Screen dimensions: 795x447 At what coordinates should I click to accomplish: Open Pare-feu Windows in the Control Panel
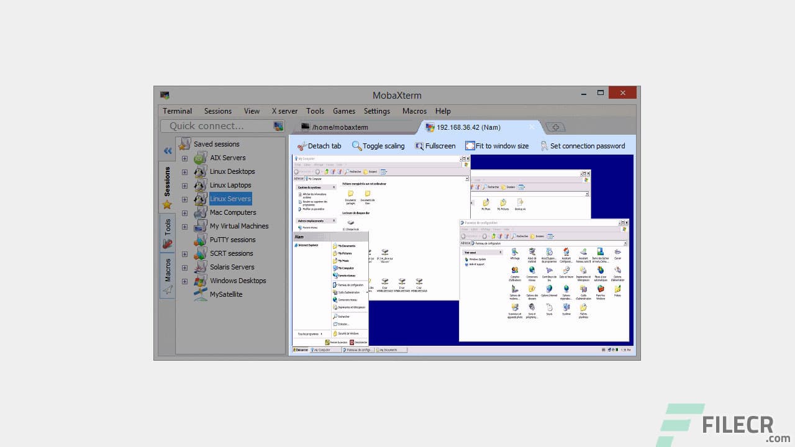tap(599, 289)
